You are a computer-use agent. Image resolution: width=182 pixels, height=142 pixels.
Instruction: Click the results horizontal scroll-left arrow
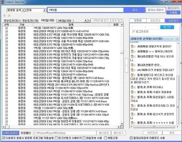click(x=4, y=127)
